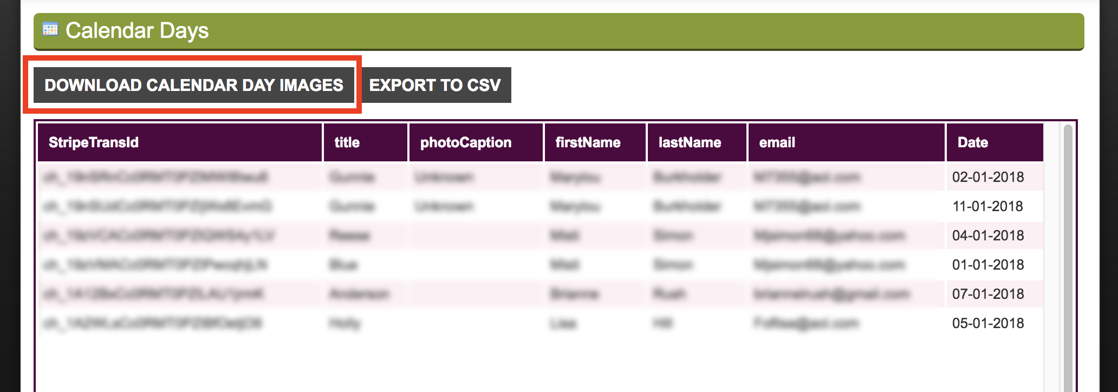The width and height of the screenshot is (1118, 392).
Task: Click the 01-01-2018 date cell
Action: 988,265
